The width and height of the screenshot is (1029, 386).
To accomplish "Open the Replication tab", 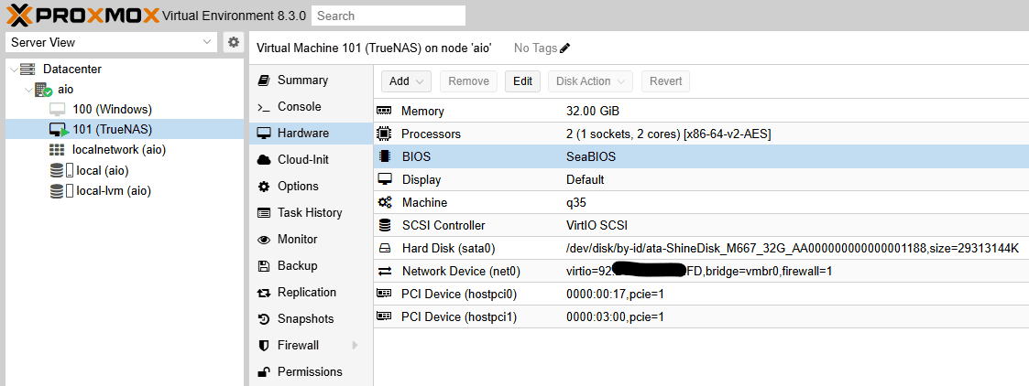I will (x=311, y=293).
